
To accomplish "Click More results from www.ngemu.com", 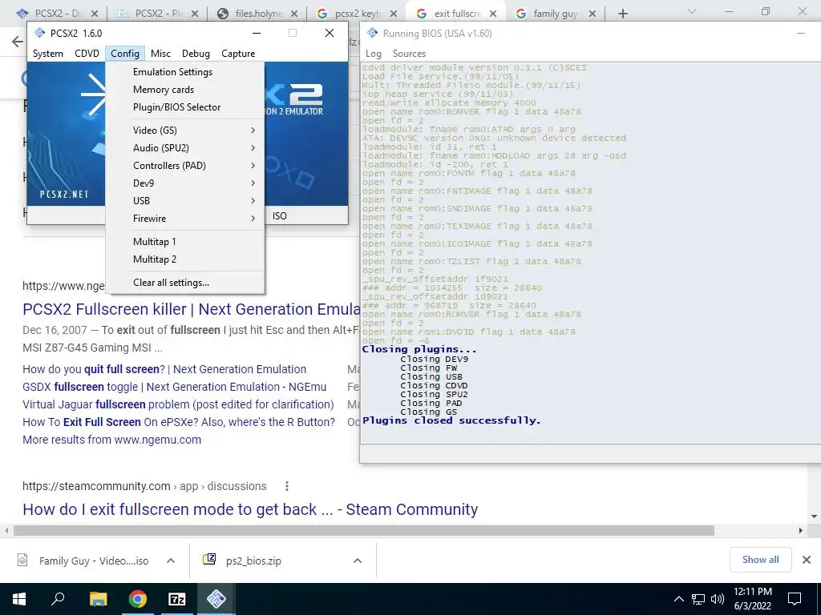I will (111, 440).
